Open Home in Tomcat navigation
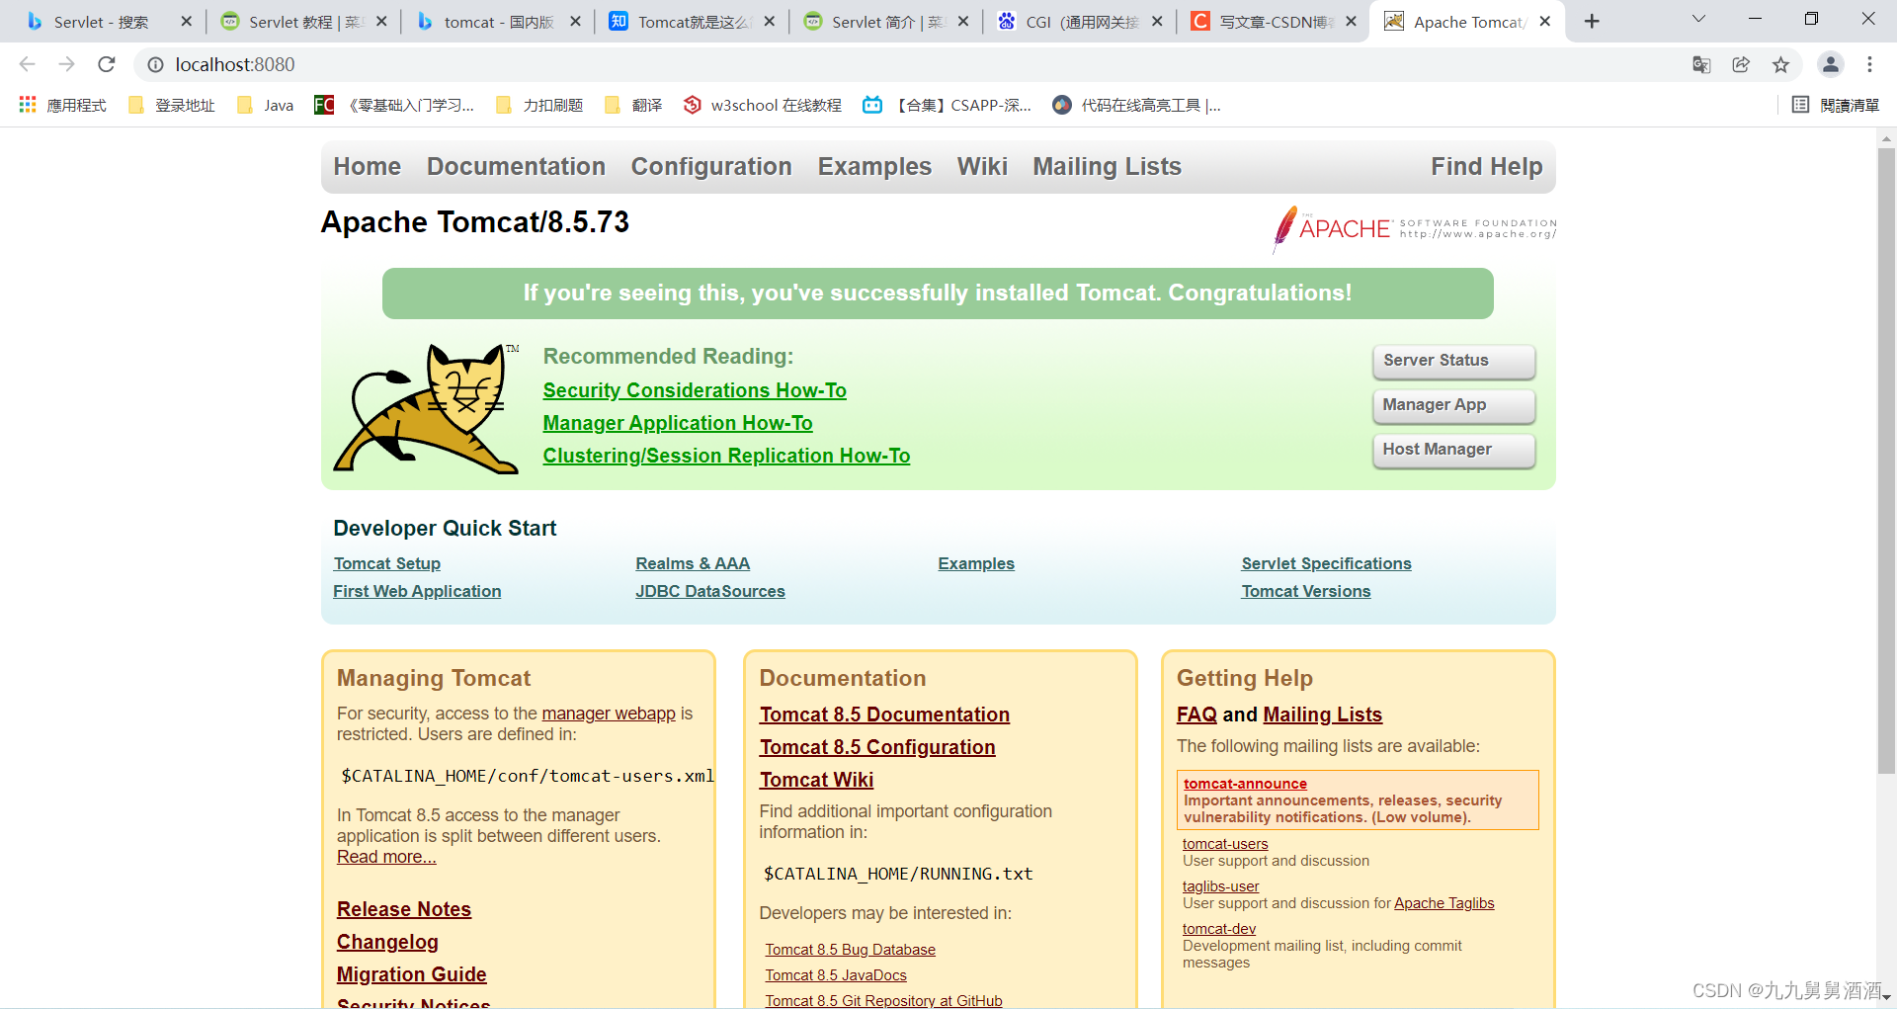 click(x=368, y=166)
